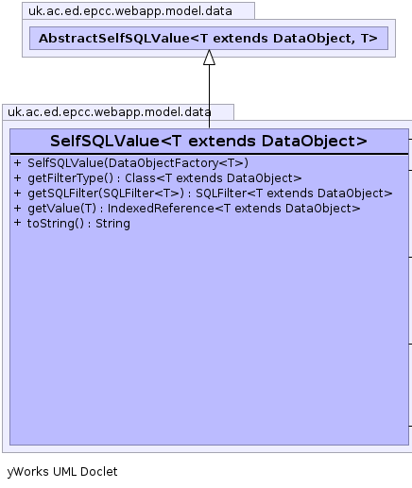The image size is (412, 488).
Task: Click the plus marker beside SelfSQLValue constructor
Action: click(17, 162)
